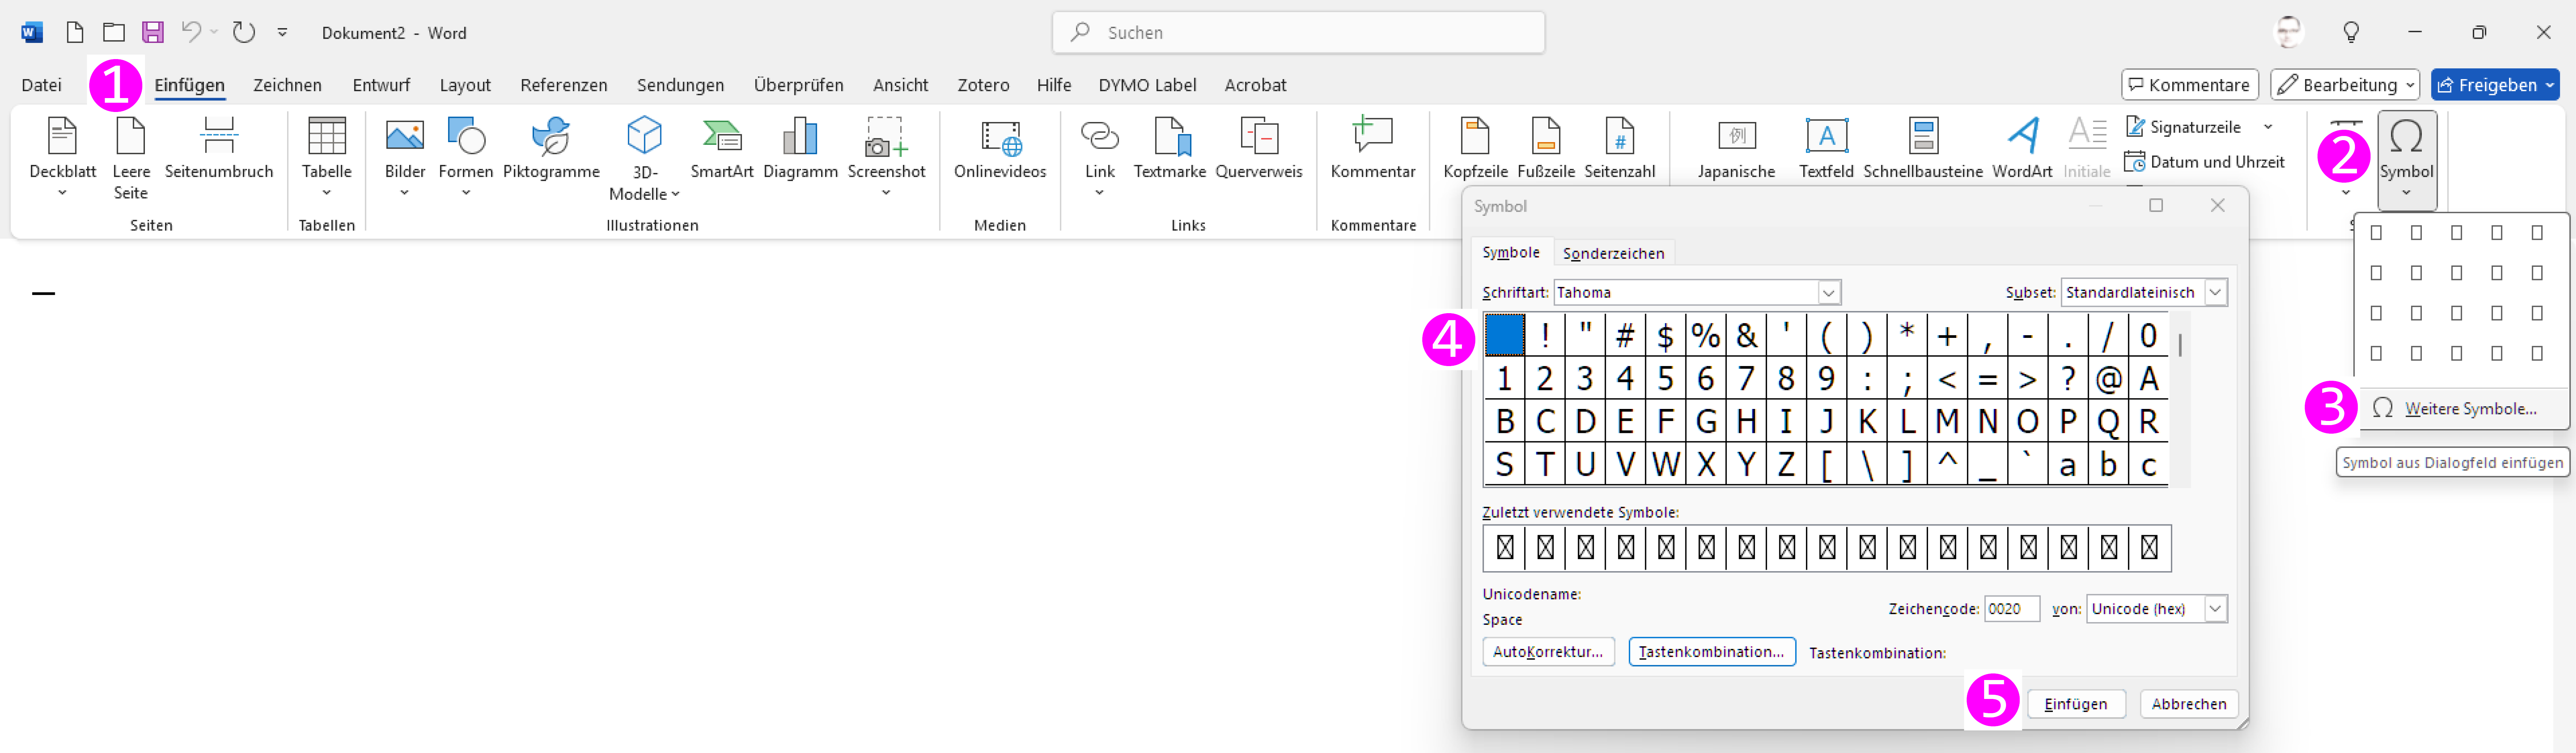The image size is (2576, 753).
Task: Save document with the floppy disk icon
Action: tap(153, 33)
